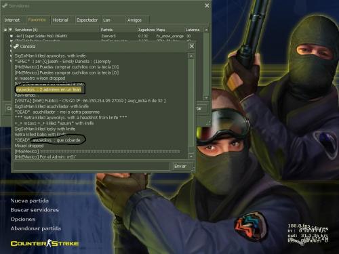Close the Consola window
339x254 pixels.
click(192, 46)
